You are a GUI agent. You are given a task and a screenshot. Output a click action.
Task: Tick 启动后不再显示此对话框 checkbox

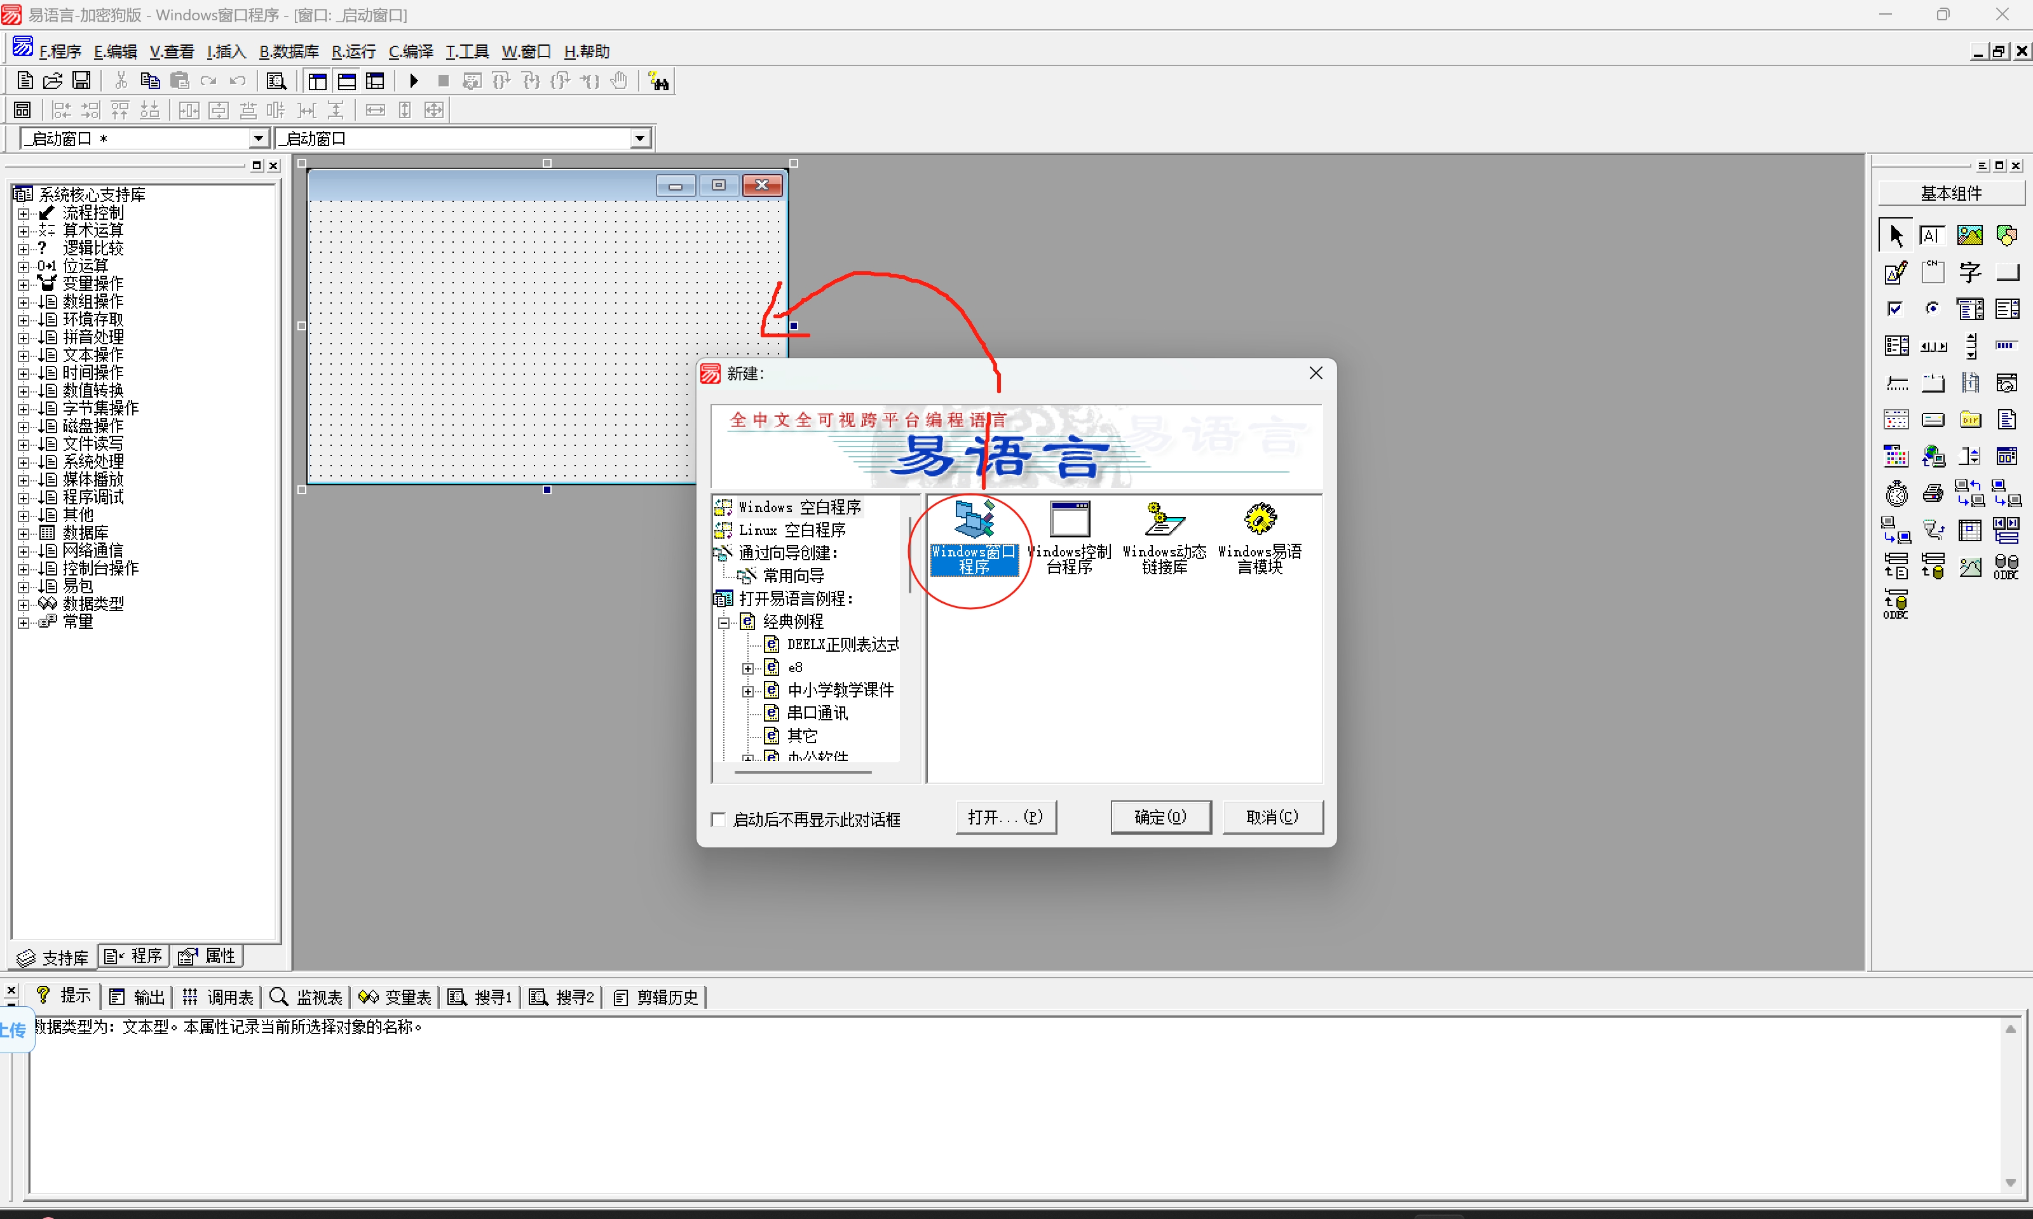[718, 819]
